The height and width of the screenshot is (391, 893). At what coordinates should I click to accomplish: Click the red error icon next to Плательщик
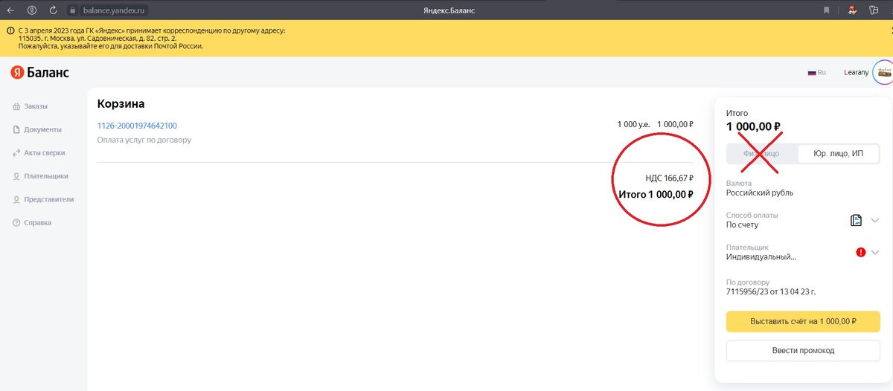click(861, 252)
